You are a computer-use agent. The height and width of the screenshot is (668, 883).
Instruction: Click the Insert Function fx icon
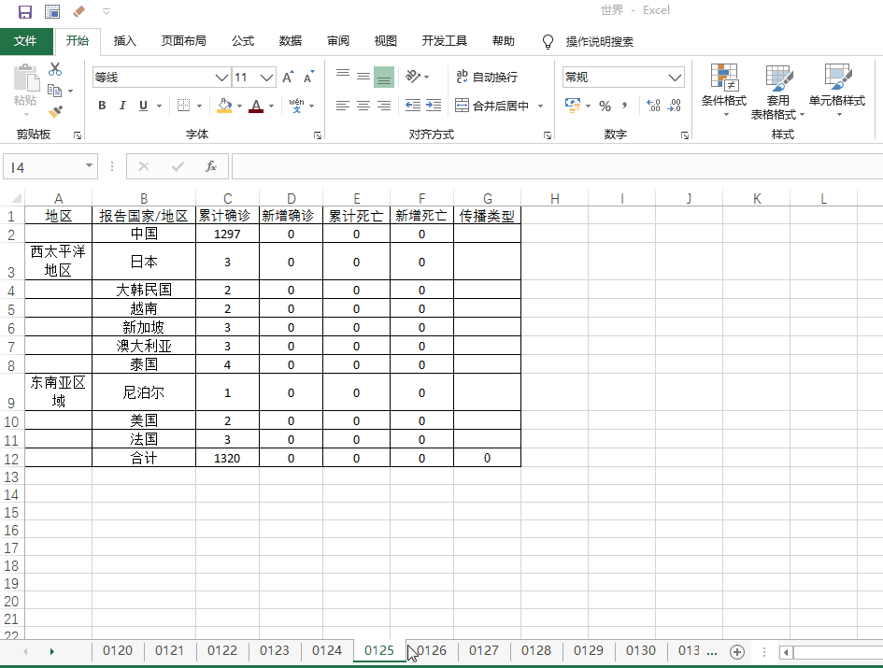click(211, 166)
